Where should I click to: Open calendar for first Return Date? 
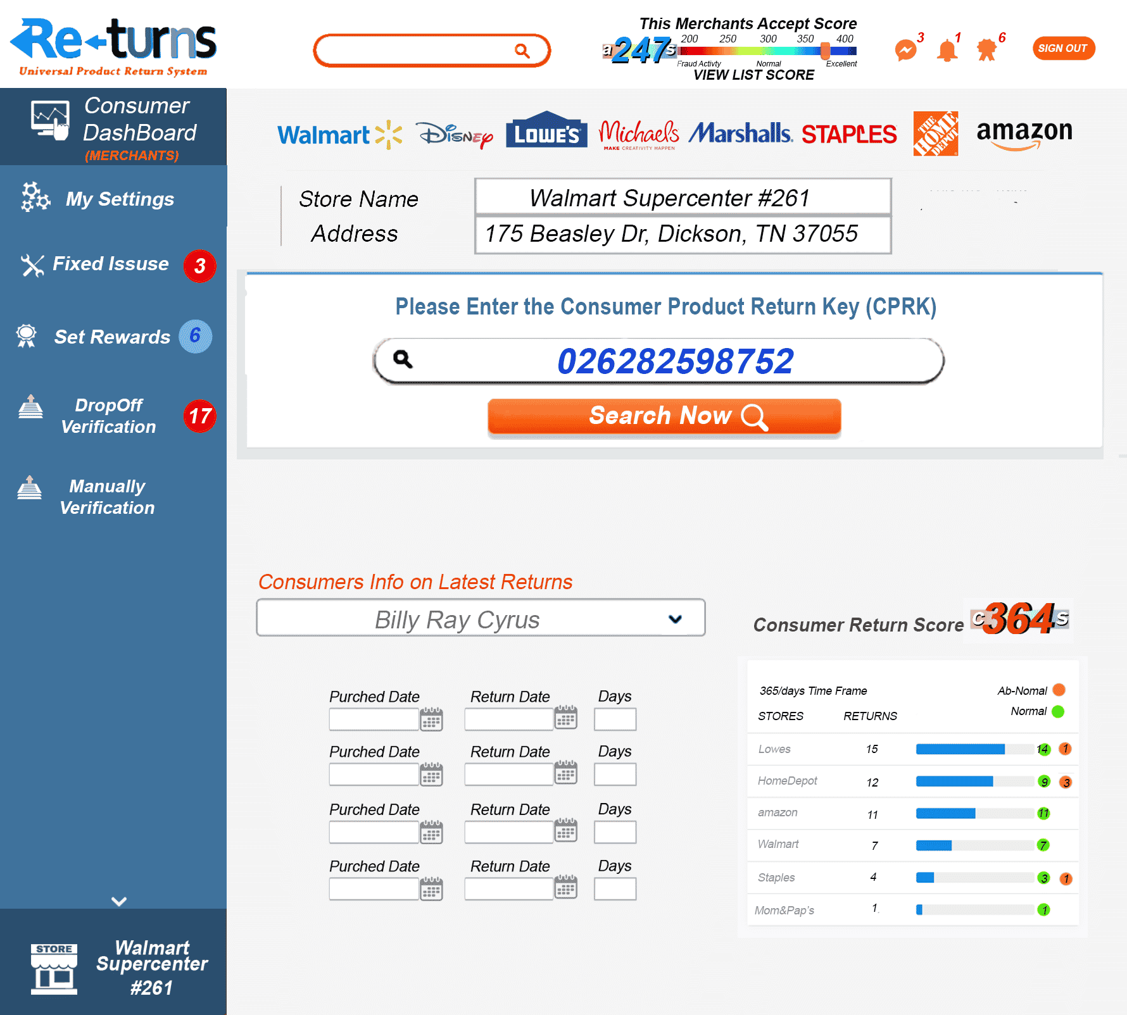point(566,717)
